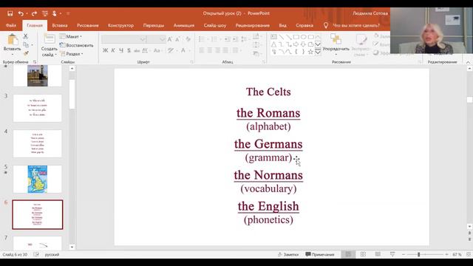
Task: Open the font name combo box
Action: click(123, 39)
